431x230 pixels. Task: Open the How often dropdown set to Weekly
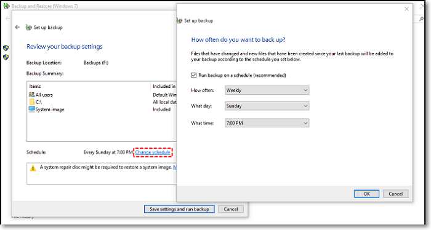tap(267, 90)
